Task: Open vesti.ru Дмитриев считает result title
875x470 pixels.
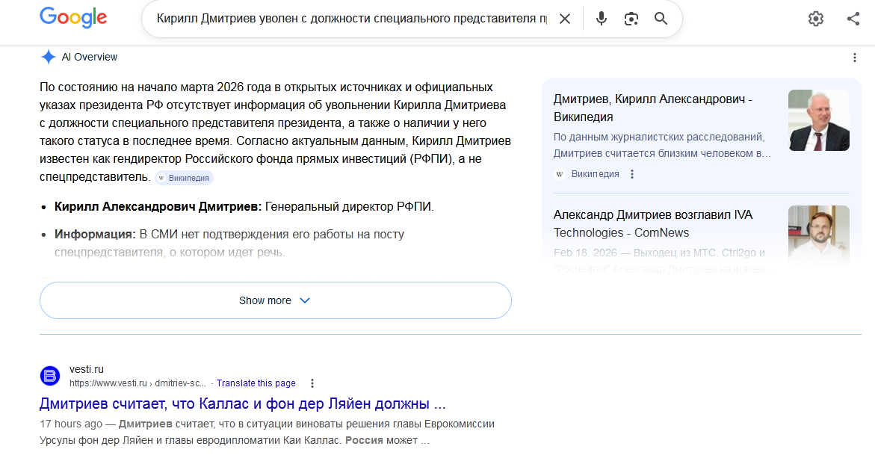Action: pyautogui.click(x=242, y=404)
